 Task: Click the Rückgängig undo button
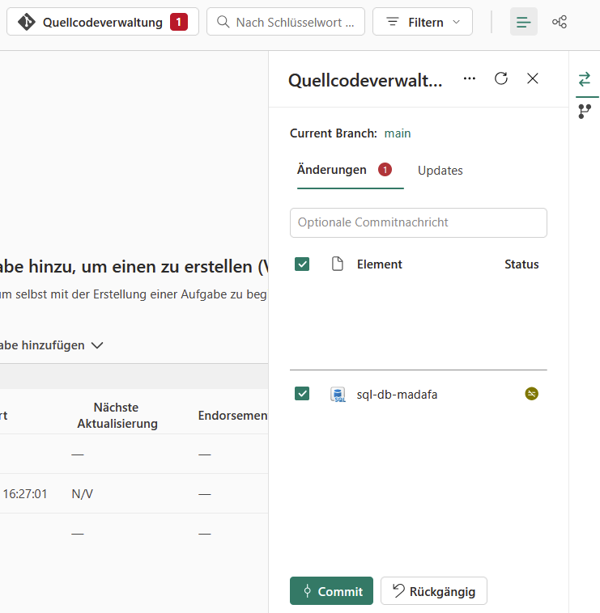click(x=434, y=591)
